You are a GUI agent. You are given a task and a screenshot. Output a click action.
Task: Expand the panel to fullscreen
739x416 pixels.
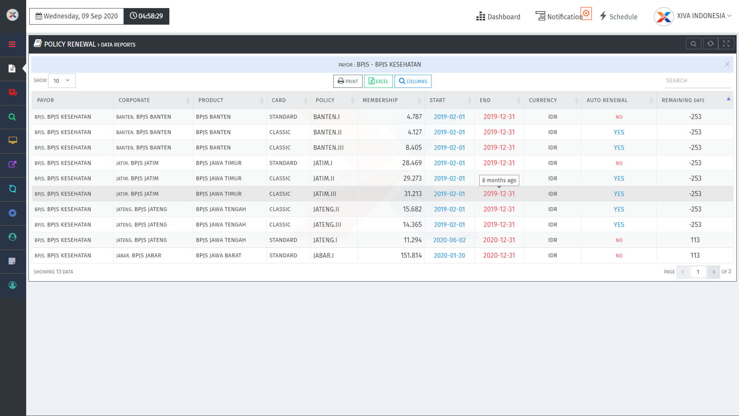pyautogui.click(x=726, y=44)
